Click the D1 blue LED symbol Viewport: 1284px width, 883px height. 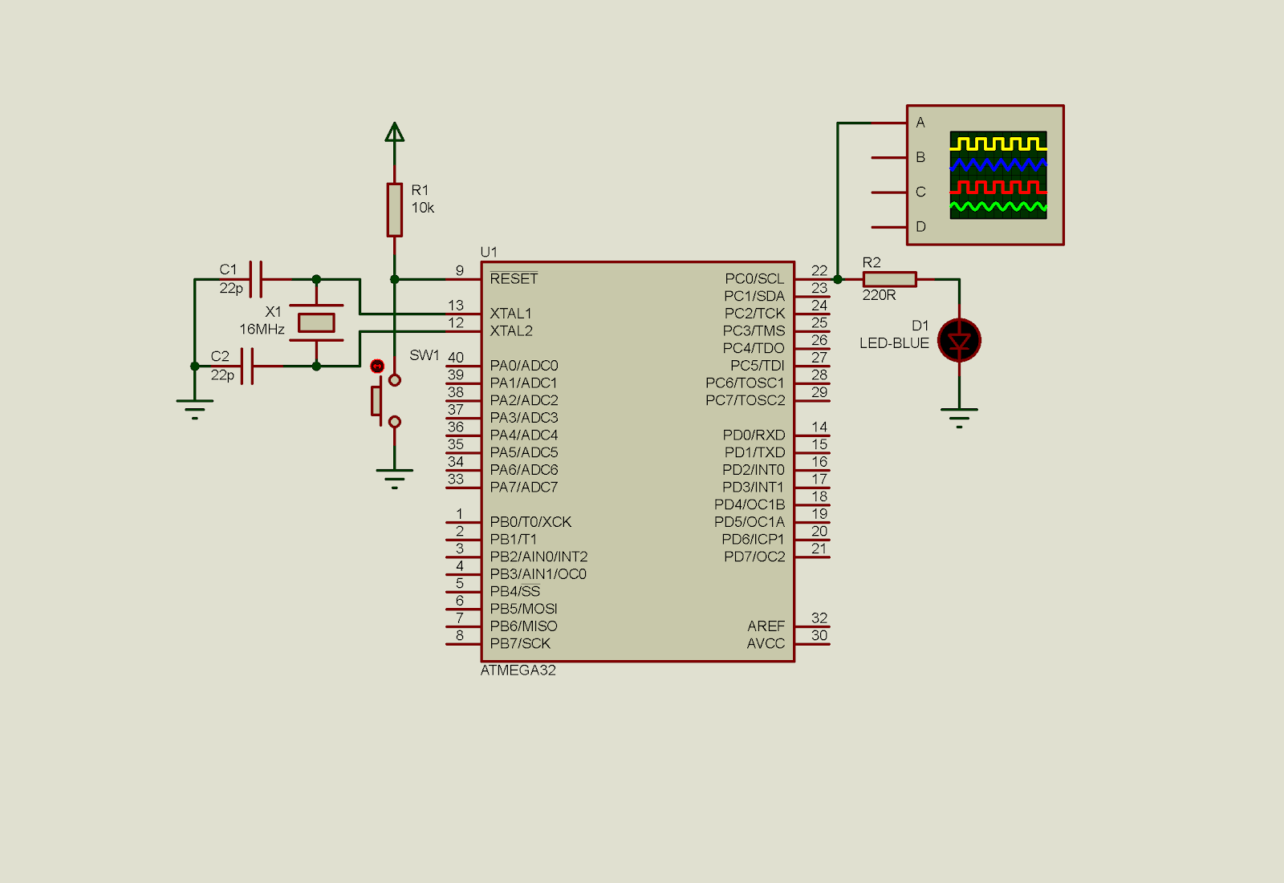click(959, 341)
